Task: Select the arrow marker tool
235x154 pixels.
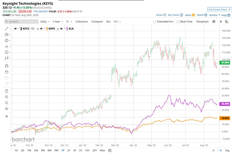Action: tap(6, 46)
